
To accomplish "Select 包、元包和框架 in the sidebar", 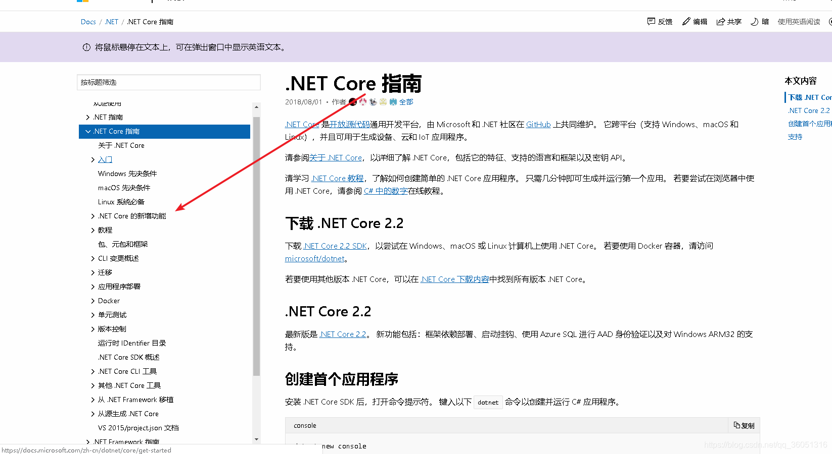I will [x=123, y=244].
